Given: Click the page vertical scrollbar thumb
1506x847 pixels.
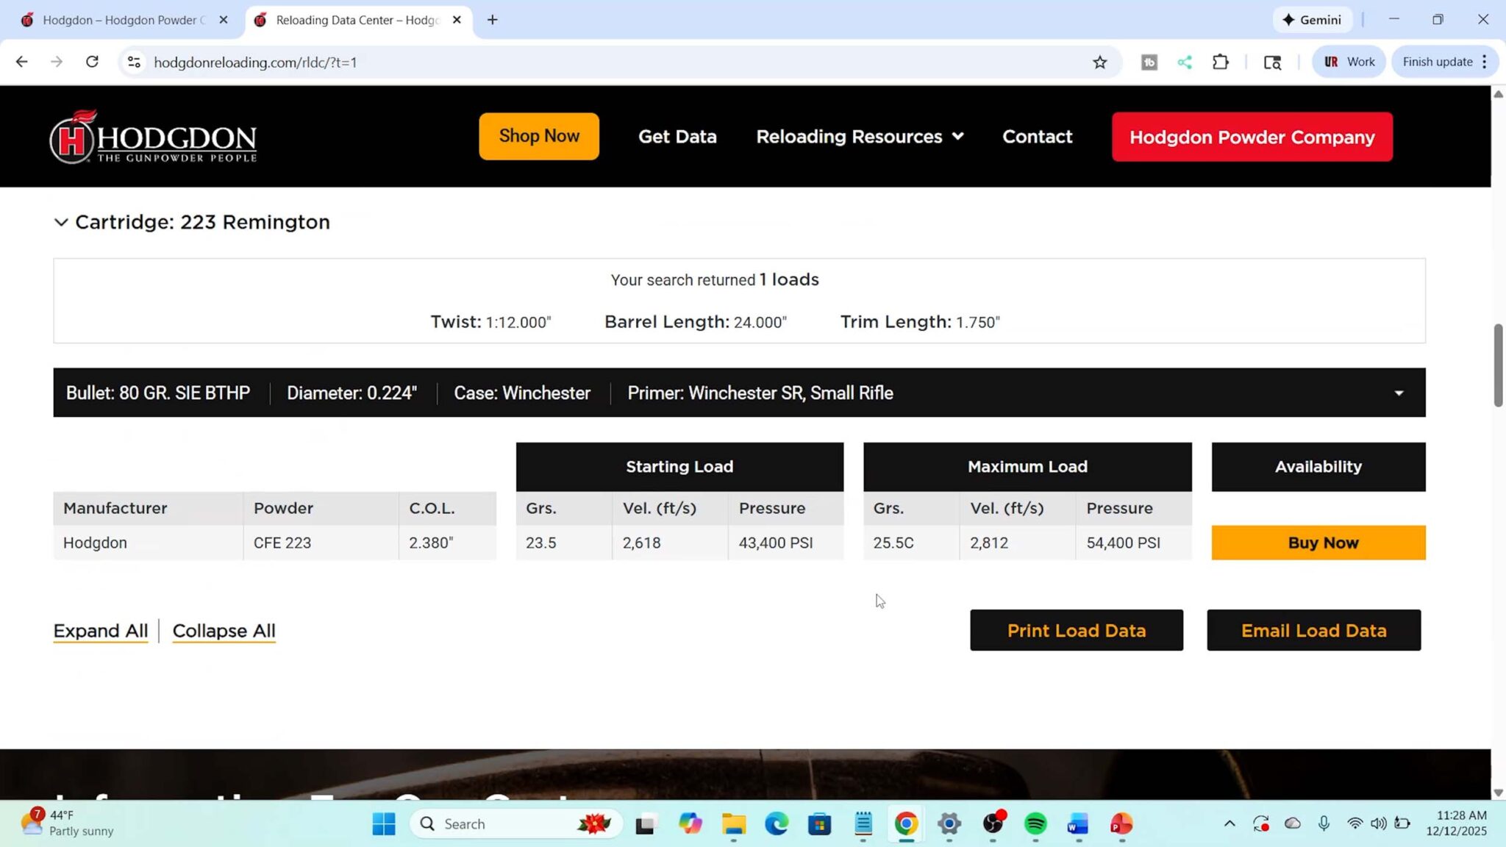Looking at the screenshot, I should tap(1498, 365).
